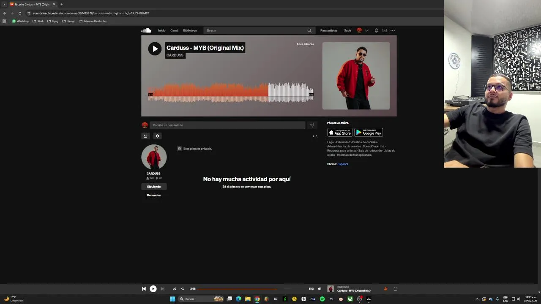Open SoundCloud messages envelope
This screenshot has height=304, width=541.
(385, 30)
